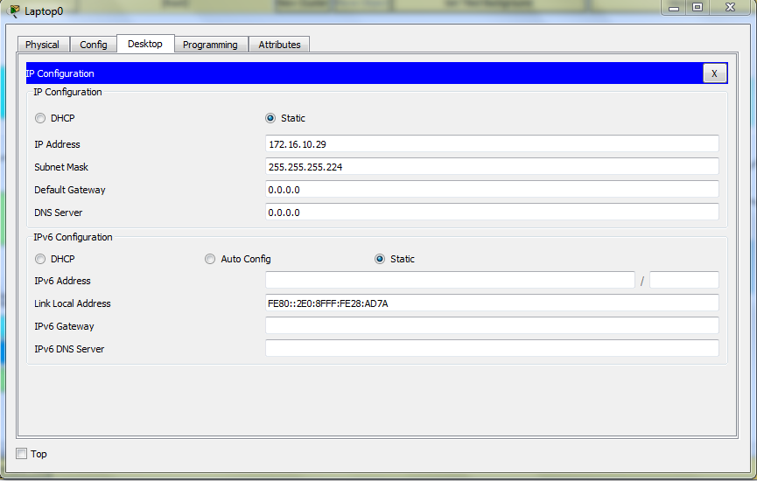Toggle the Top checkbox

click(x=21, y=454)
